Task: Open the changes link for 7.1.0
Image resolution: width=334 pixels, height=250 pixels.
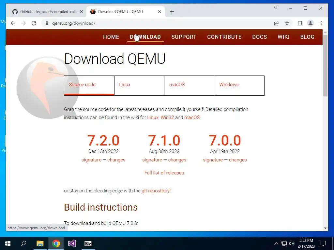Action: [177, 160]
